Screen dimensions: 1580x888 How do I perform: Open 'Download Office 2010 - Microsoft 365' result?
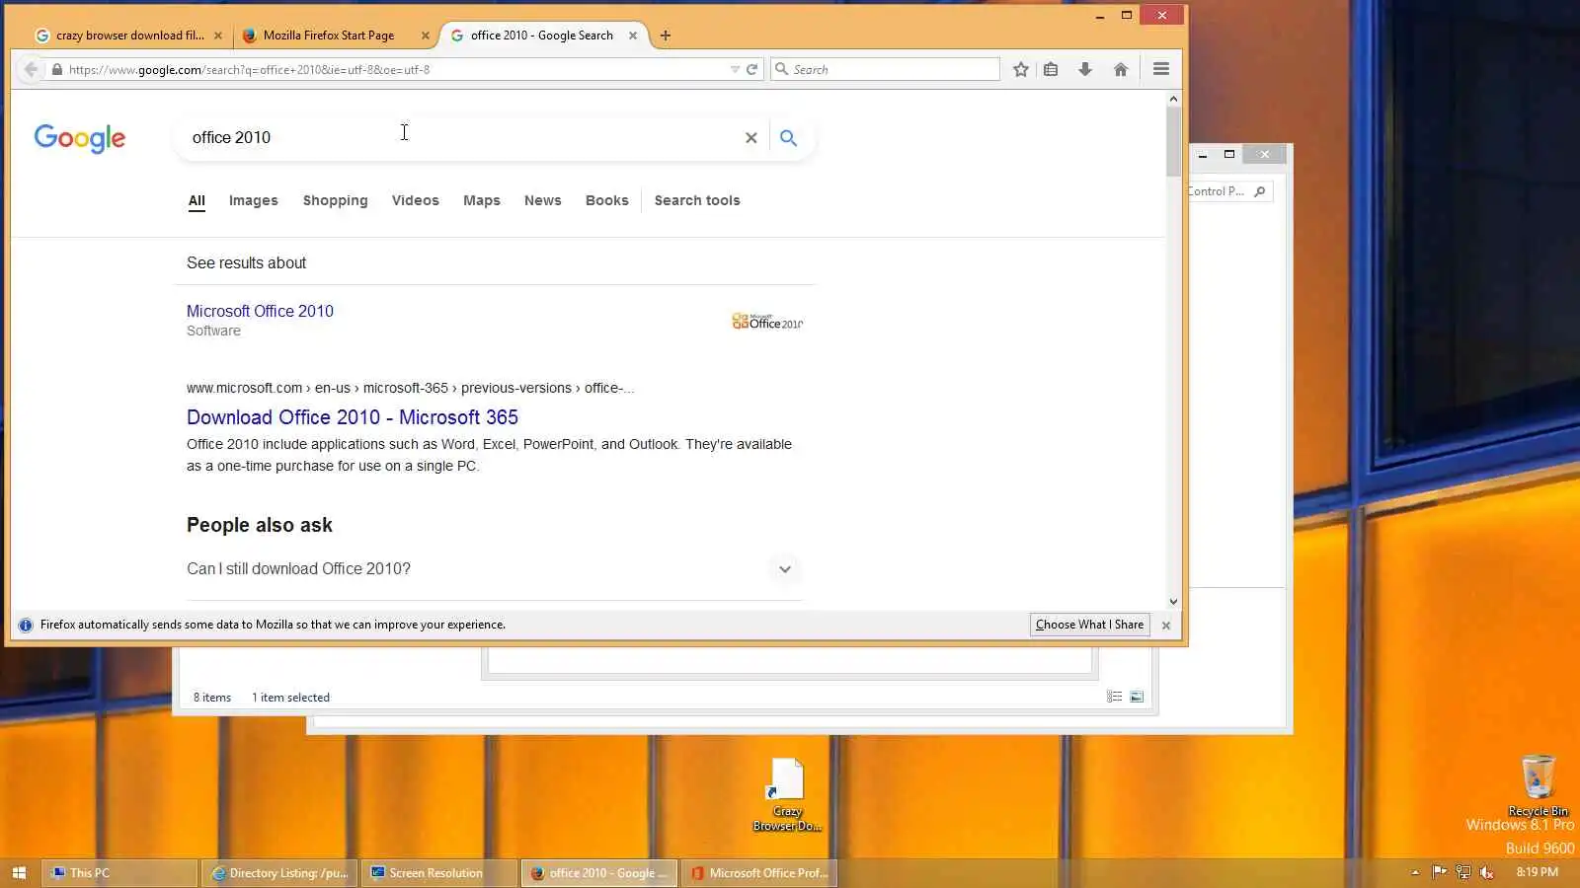point(353,417)
